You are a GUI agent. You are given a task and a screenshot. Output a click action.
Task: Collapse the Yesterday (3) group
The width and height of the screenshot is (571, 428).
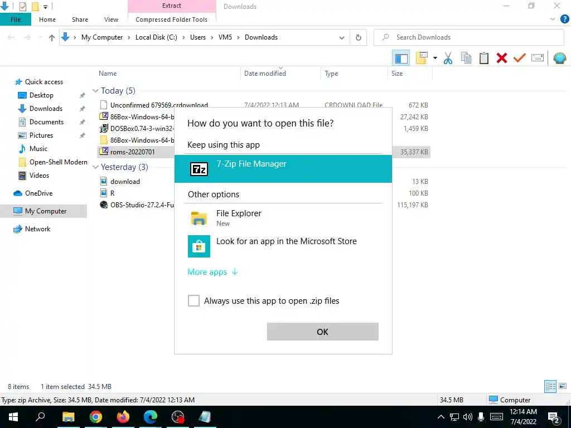pyautogui.click(x=96, y=167)
